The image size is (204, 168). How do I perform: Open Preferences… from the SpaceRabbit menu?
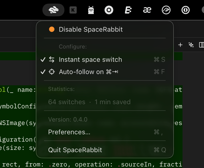tap(69, 132)
